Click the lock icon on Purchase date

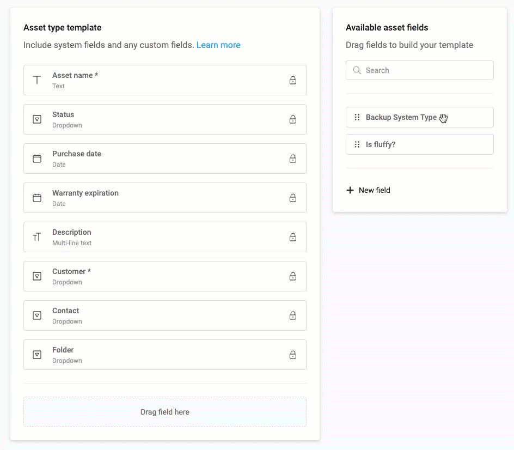click(293, 159)
